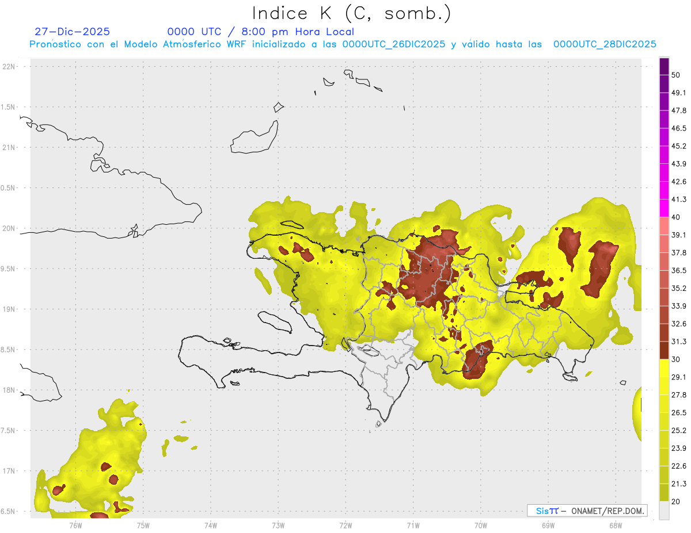
Task: Click the '72W' longitude label
Action: [346, 525]
